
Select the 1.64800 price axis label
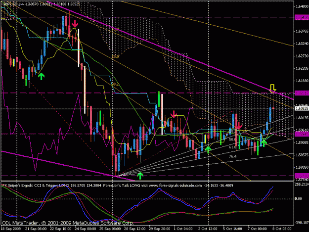pos(302,6)
